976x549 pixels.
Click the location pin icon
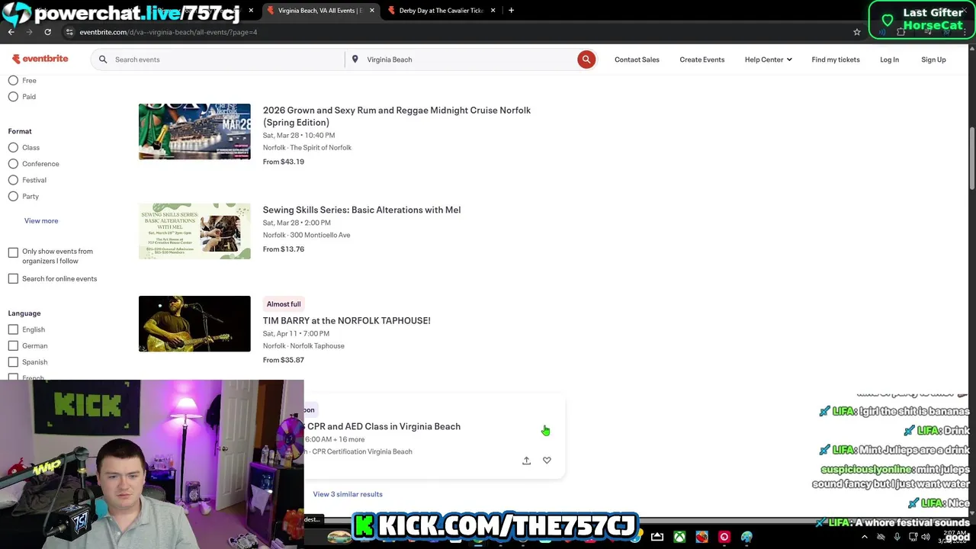(x=355, y=59)
